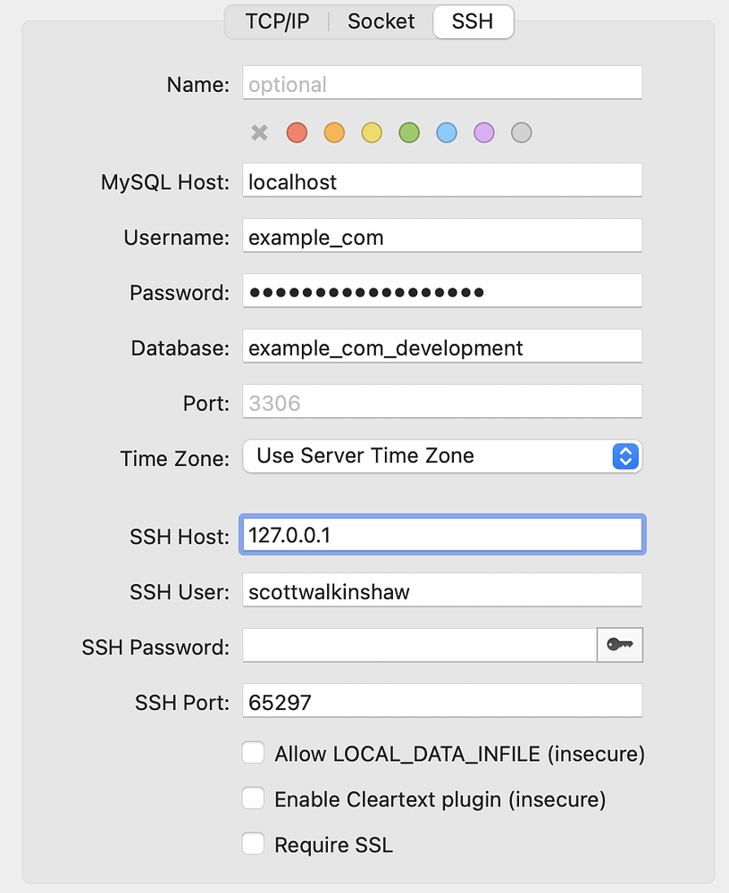Click the empty SSH Password field
Viewport: 729px width, 893px height.
click(411, 645)
